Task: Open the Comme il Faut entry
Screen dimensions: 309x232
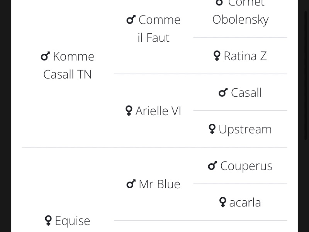Action: pos(153,29)
